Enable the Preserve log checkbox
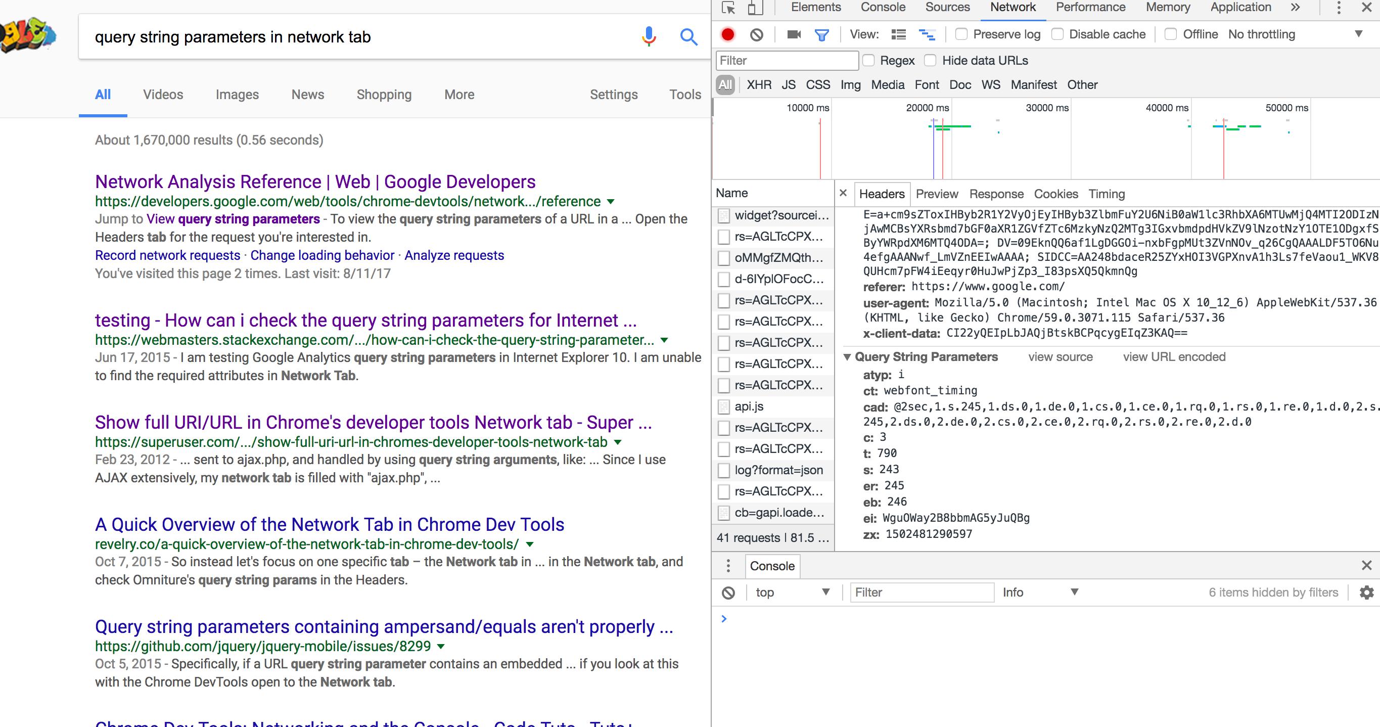The width and height of the screenshot is (1380, 727). pyautogui.click(x=961, y=34)
